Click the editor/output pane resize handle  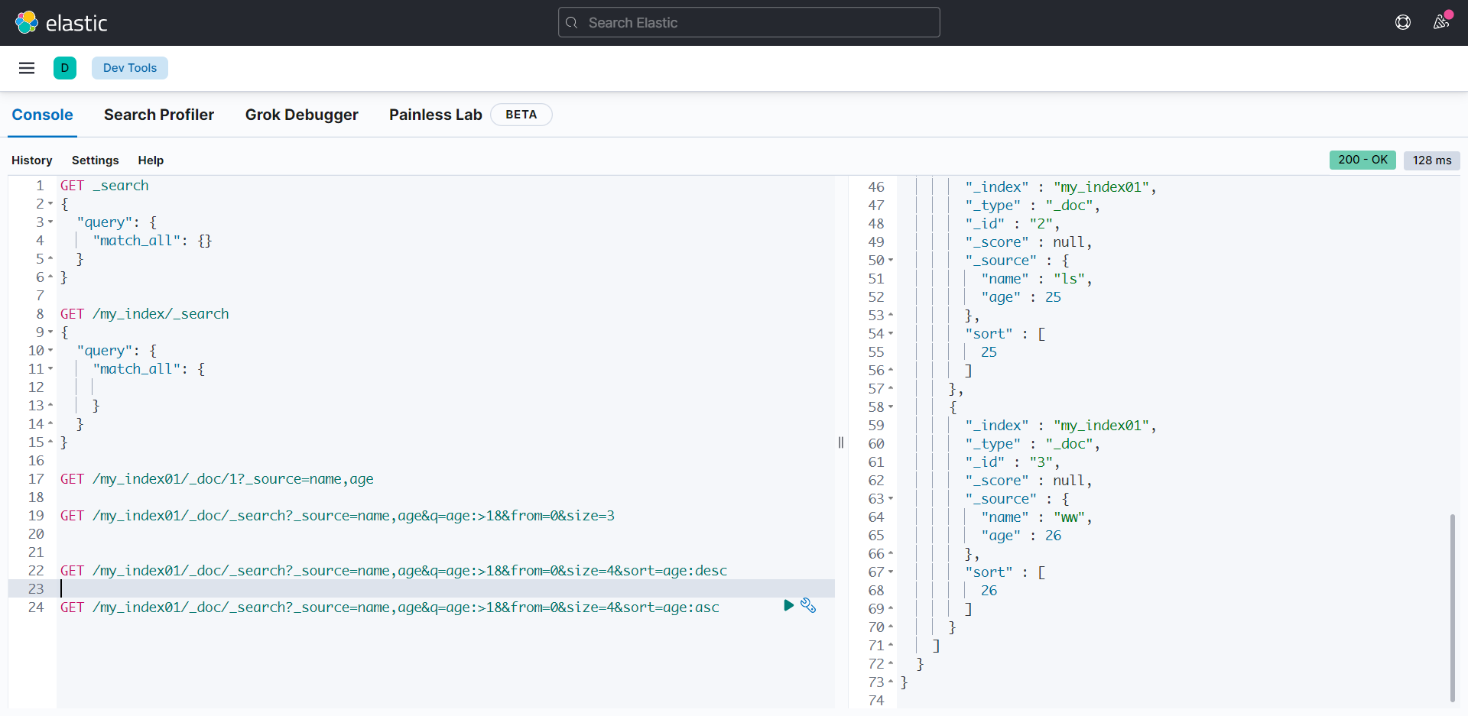[x=841, y=442]
